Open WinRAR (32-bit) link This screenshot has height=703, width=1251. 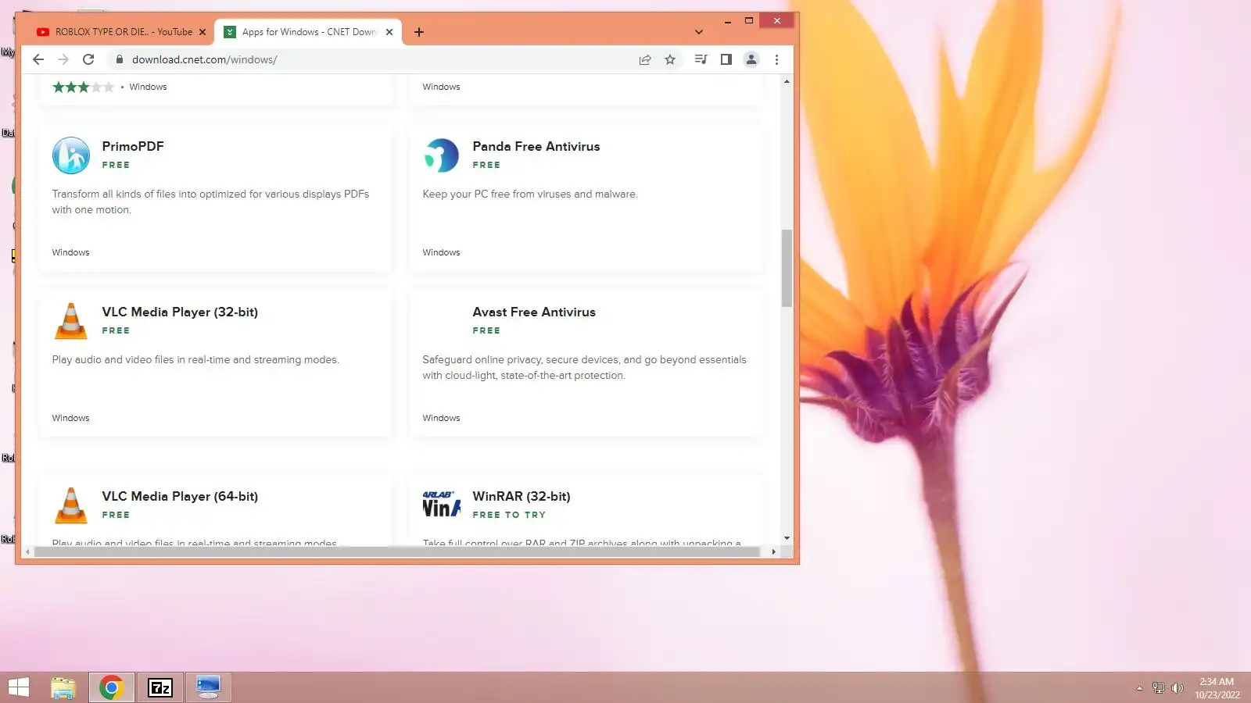coord(522,496)
